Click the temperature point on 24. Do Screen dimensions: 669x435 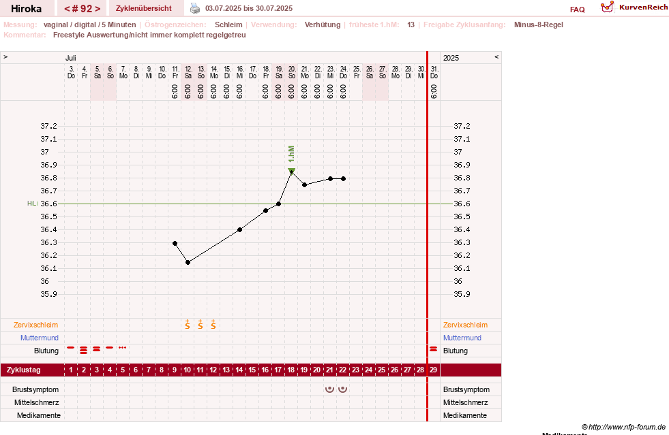(x=344, y=179)
